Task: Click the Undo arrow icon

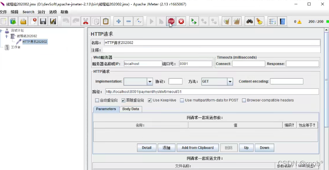Action: pyautogui.click(x=66, y=21)
